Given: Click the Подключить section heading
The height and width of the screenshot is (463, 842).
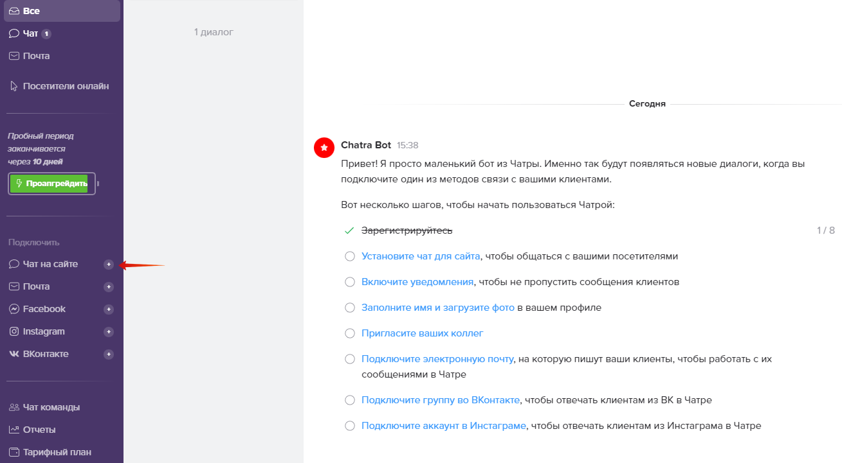Looking at the screenshot, I should (34, 243).
